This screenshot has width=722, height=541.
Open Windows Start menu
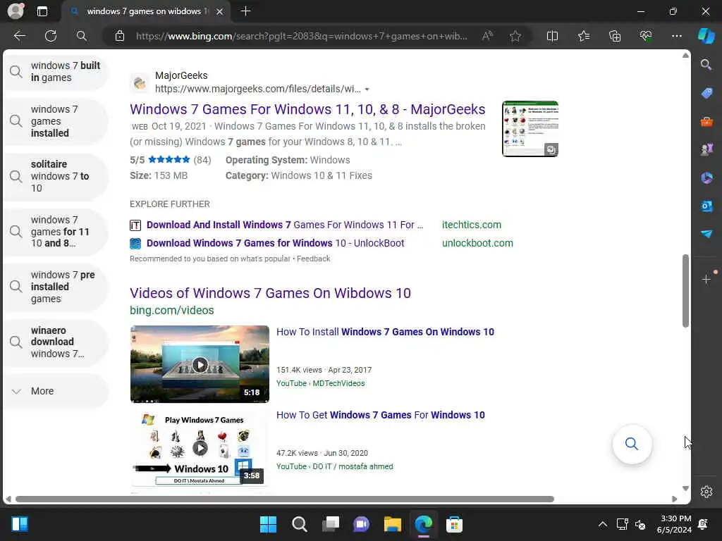[268, 524]
